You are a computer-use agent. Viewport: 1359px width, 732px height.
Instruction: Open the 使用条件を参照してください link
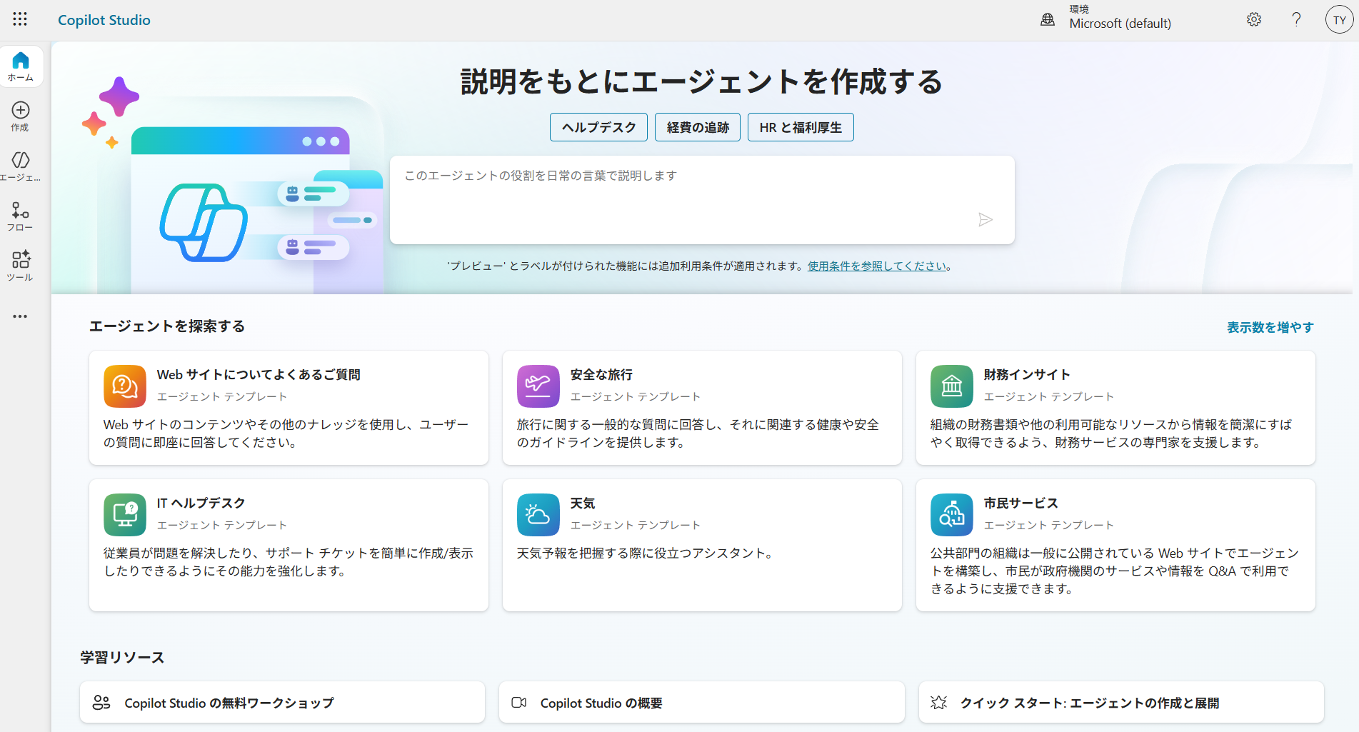[x=877, y=266]
